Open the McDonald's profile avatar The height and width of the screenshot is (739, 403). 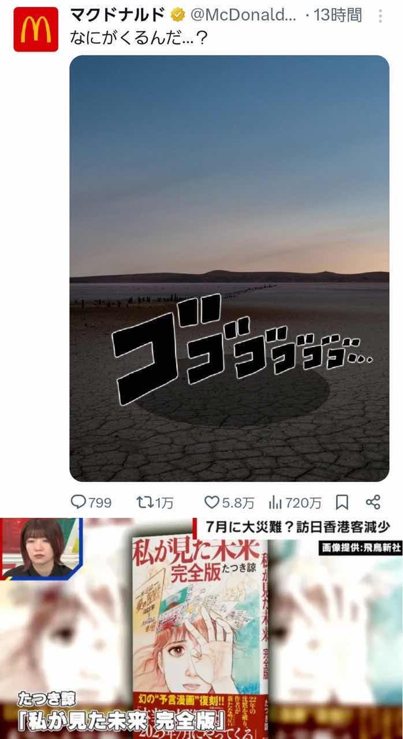pyautogui.click(x=36, y=29)
